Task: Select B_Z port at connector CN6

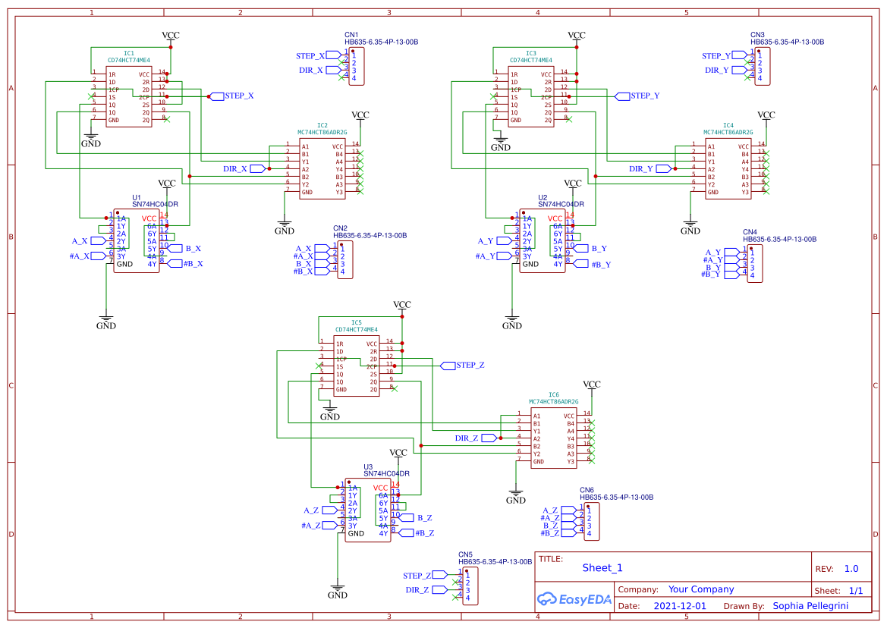Action: (560, 525)
